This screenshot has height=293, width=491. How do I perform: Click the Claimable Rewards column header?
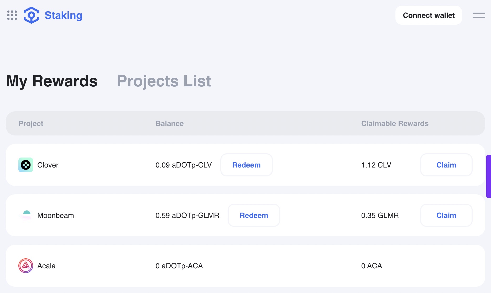tap(395, 123)
